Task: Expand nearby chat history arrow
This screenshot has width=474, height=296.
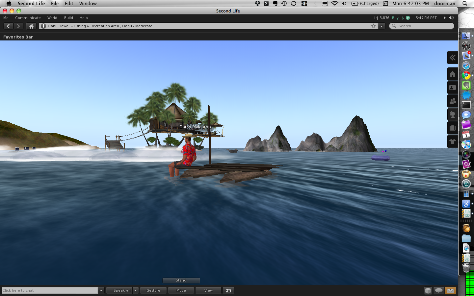Action: 101,290
